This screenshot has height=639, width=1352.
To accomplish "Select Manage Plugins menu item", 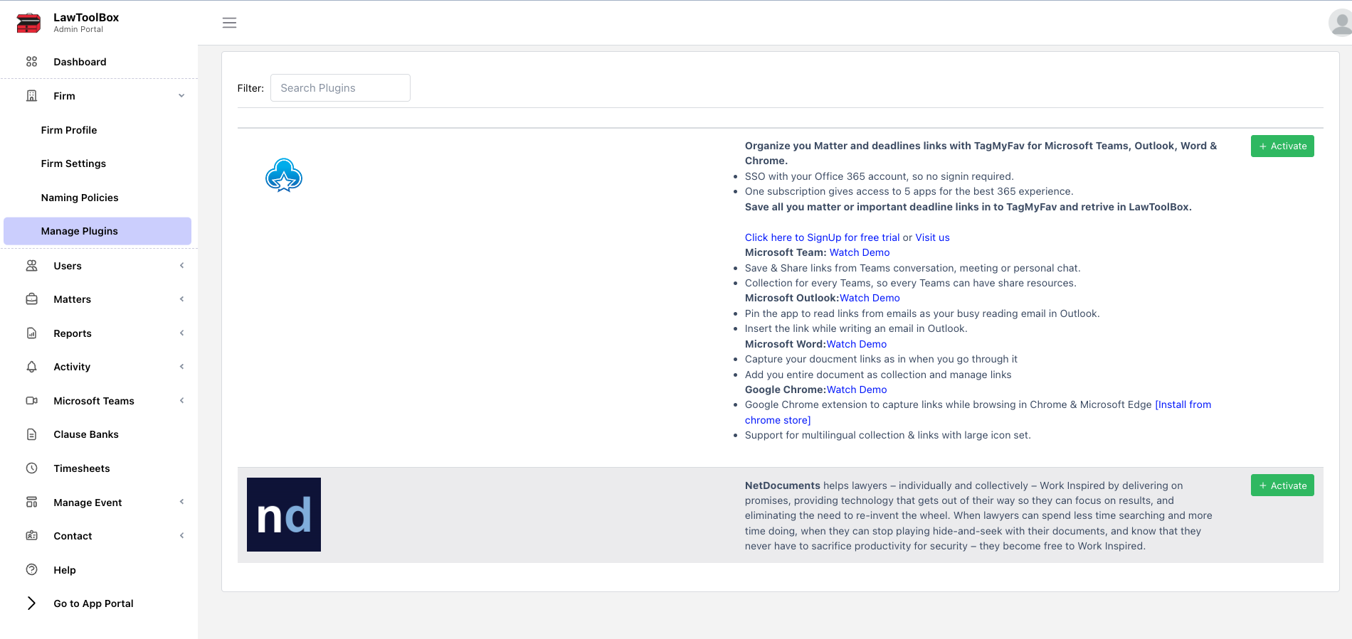I will [97, 231].
